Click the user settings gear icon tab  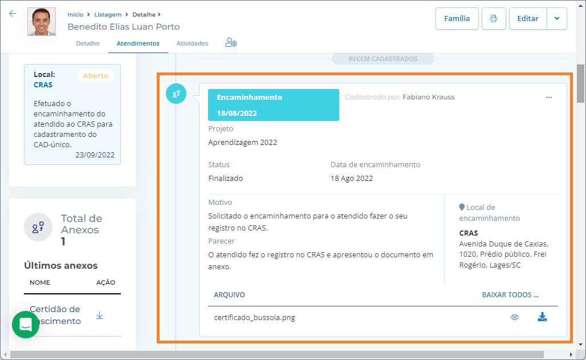click(231, 43)
